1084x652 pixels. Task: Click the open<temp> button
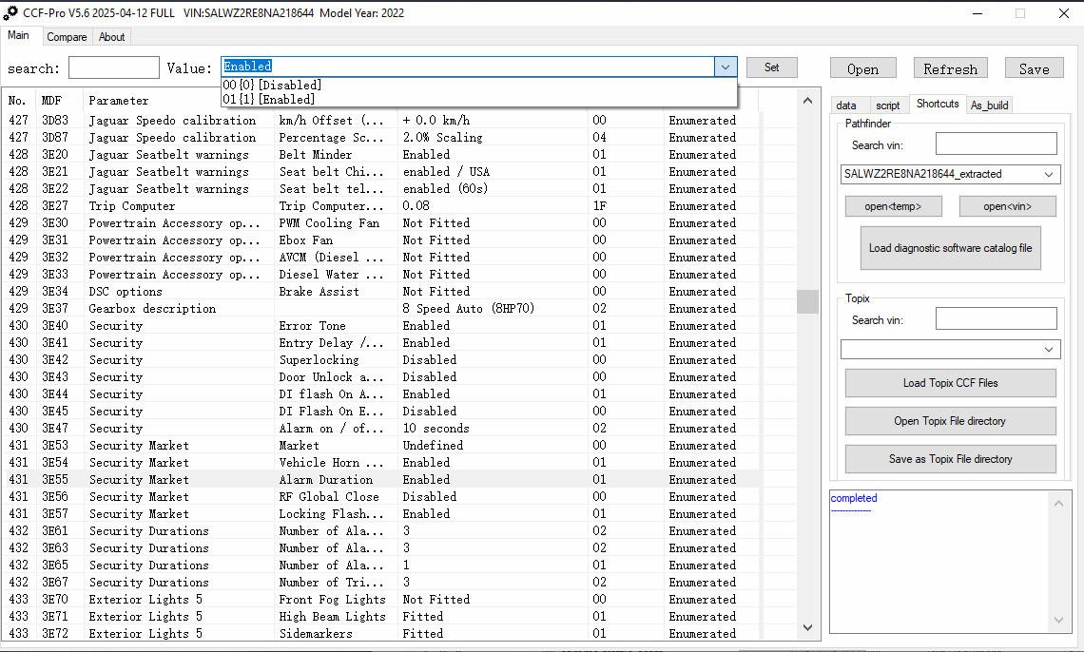pyautogui.click(x=893, y=206)
